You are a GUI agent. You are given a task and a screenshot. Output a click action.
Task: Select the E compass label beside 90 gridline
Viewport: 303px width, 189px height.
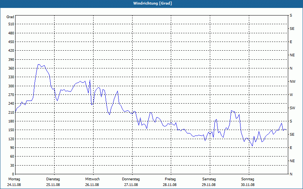[291, 148]
